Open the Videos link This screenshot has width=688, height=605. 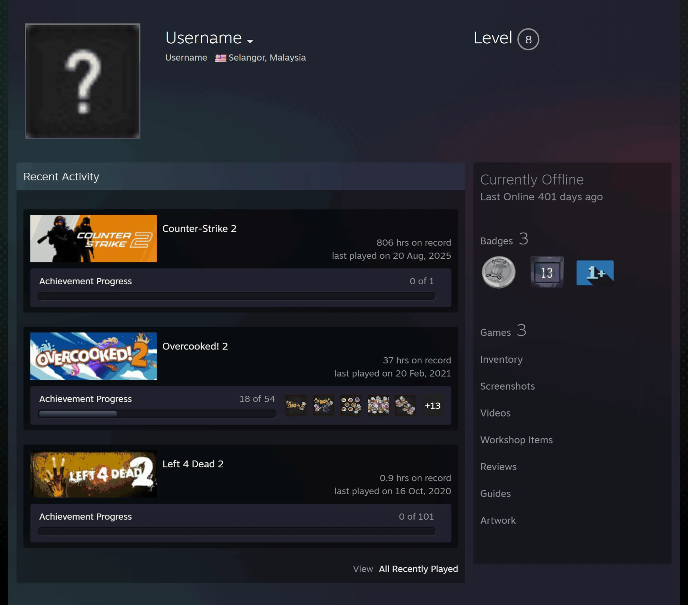(495, 413)
